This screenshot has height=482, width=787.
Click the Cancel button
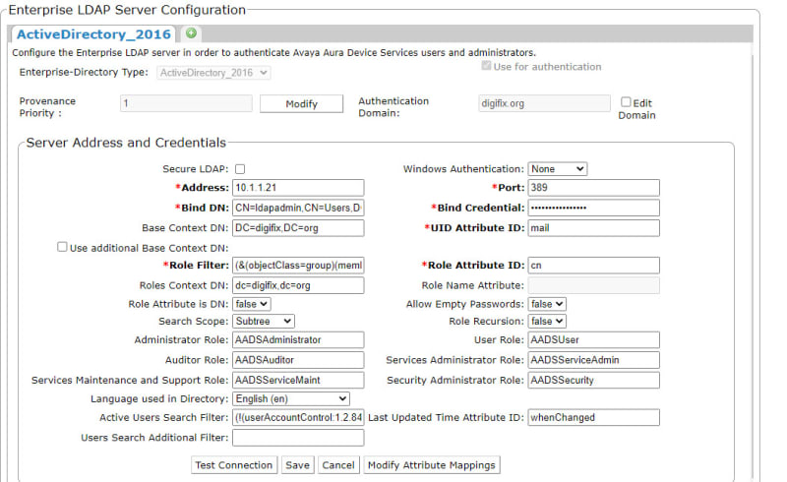337,465
